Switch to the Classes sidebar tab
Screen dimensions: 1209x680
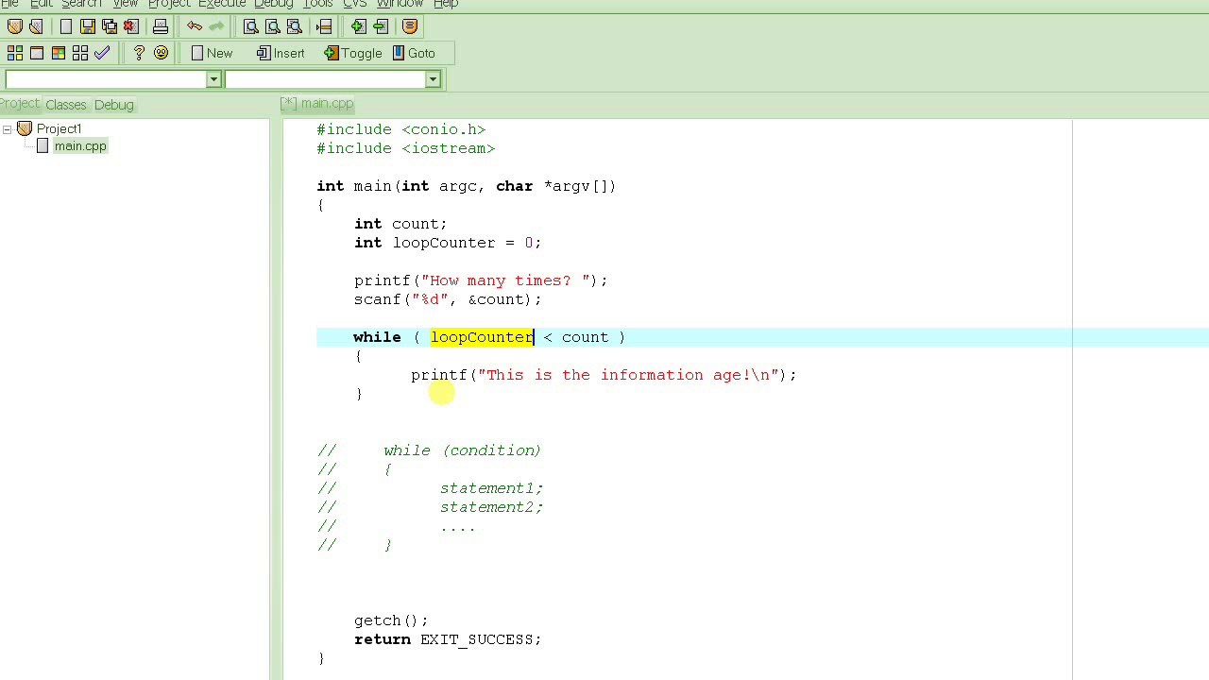click(65, 105)
